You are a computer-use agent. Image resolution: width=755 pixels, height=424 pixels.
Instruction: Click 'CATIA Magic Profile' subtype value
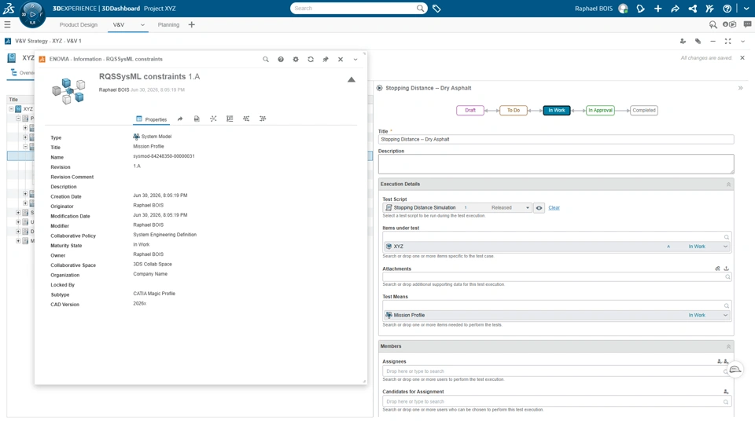[154, 294]
